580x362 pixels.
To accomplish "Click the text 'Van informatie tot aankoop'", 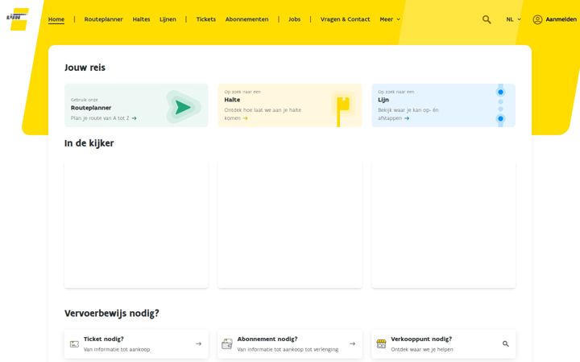I will 117,349.
